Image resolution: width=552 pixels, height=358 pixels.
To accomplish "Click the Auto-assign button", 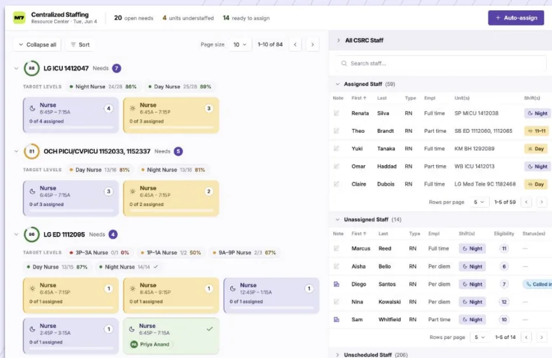I will pyautogui.click(x=516, y=18).
